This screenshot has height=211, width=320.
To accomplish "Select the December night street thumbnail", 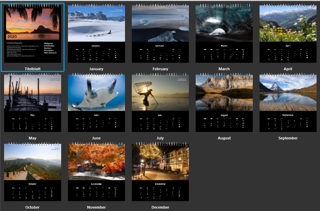I will 160,172.
